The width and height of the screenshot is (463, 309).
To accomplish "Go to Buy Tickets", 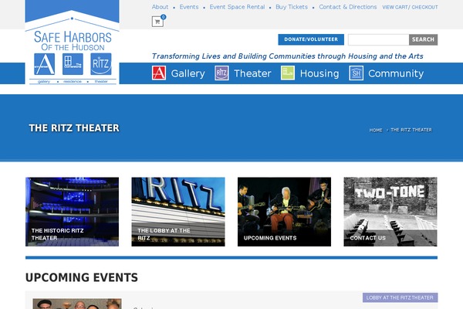I will 292,7.
